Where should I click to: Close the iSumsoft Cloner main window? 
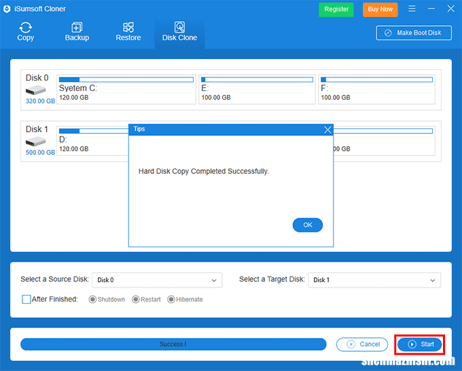tap(451, 9)
